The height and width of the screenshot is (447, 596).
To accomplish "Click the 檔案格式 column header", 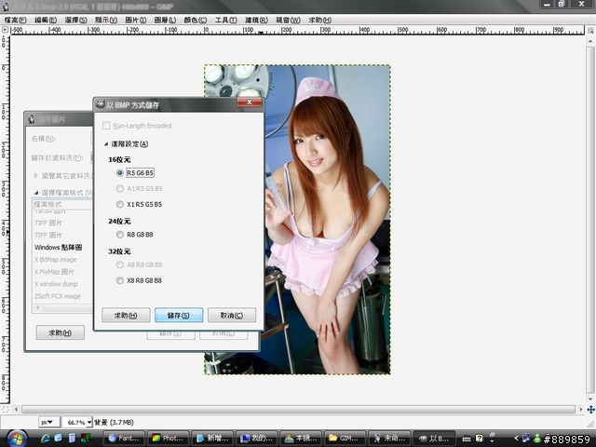I will (62, 204).
